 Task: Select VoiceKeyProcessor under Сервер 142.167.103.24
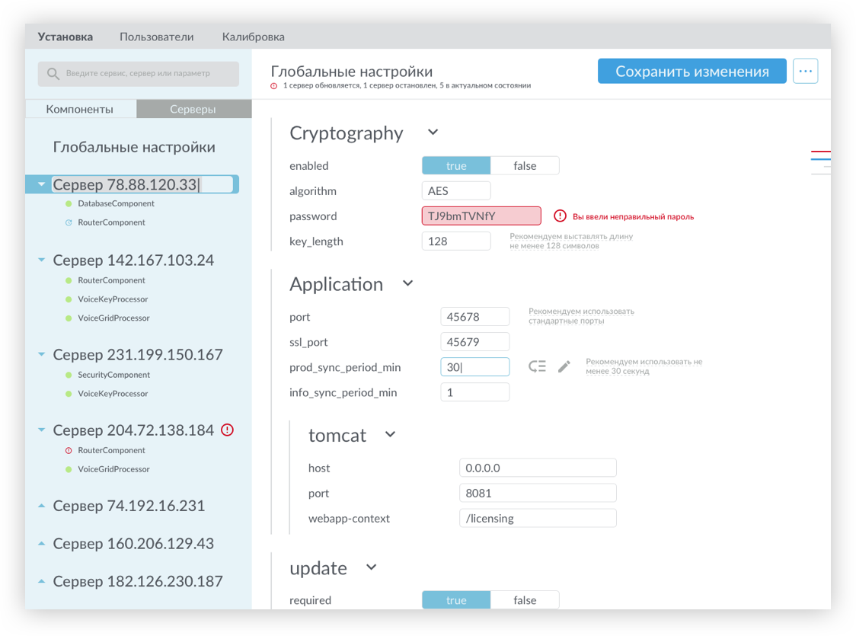[113, 299]
